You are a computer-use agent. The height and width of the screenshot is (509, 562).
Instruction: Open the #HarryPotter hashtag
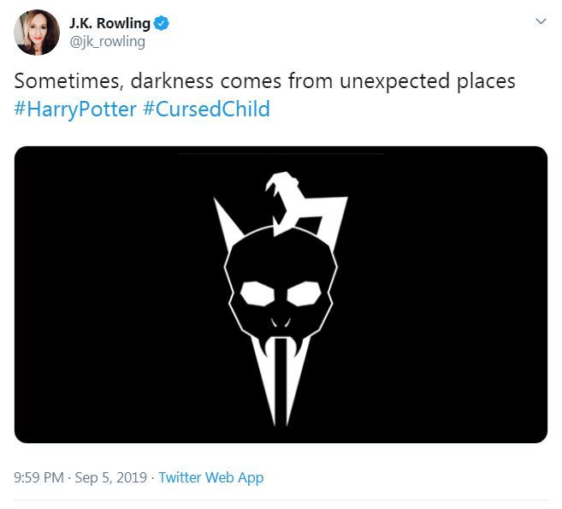pyautogui.click(x=74, y=109)
